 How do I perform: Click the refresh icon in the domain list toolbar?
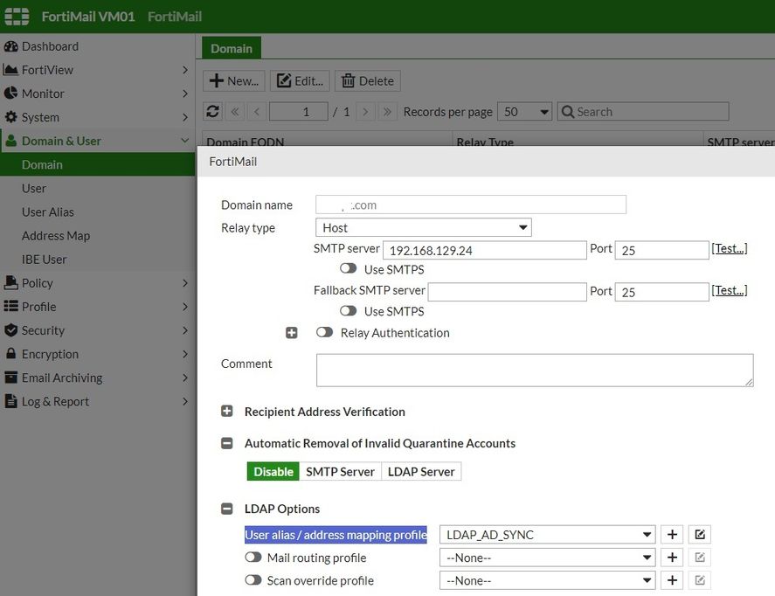tap(212, 112)
